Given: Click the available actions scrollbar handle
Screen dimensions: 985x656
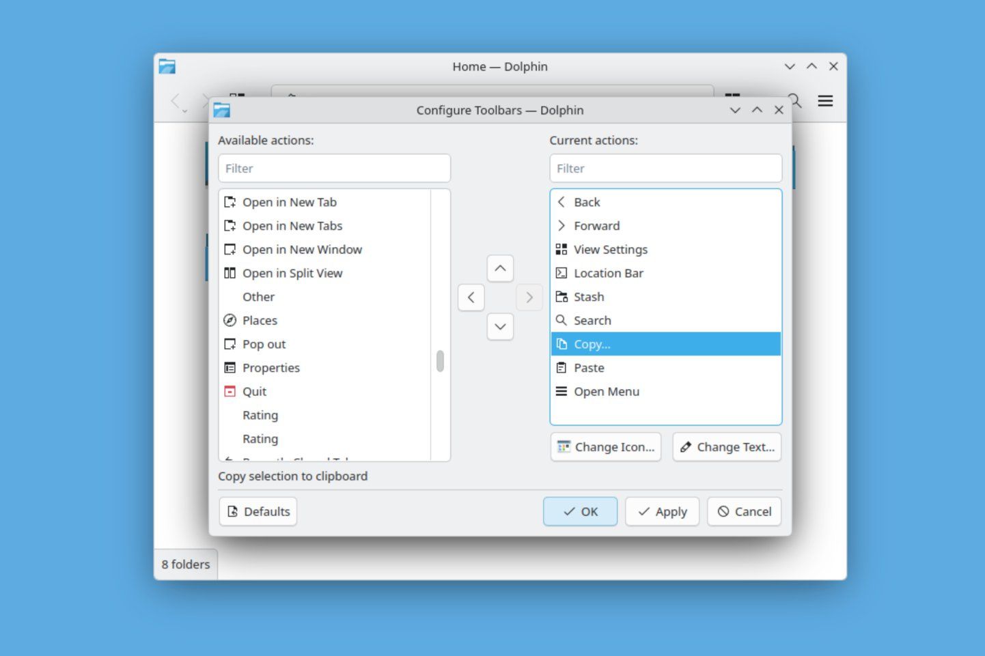Looking at the screenshot, I should click(441, 361).
